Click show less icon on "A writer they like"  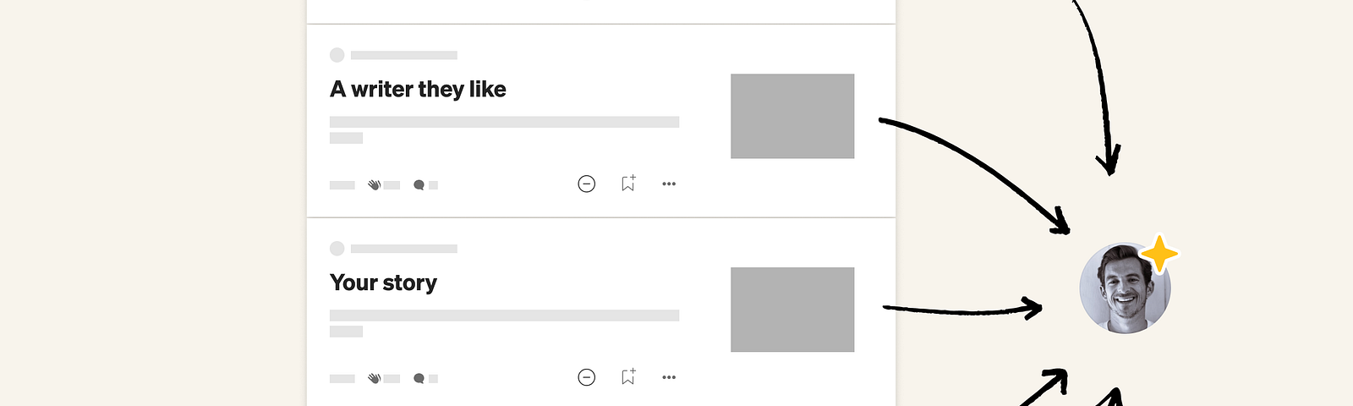(x=586, y=184)
